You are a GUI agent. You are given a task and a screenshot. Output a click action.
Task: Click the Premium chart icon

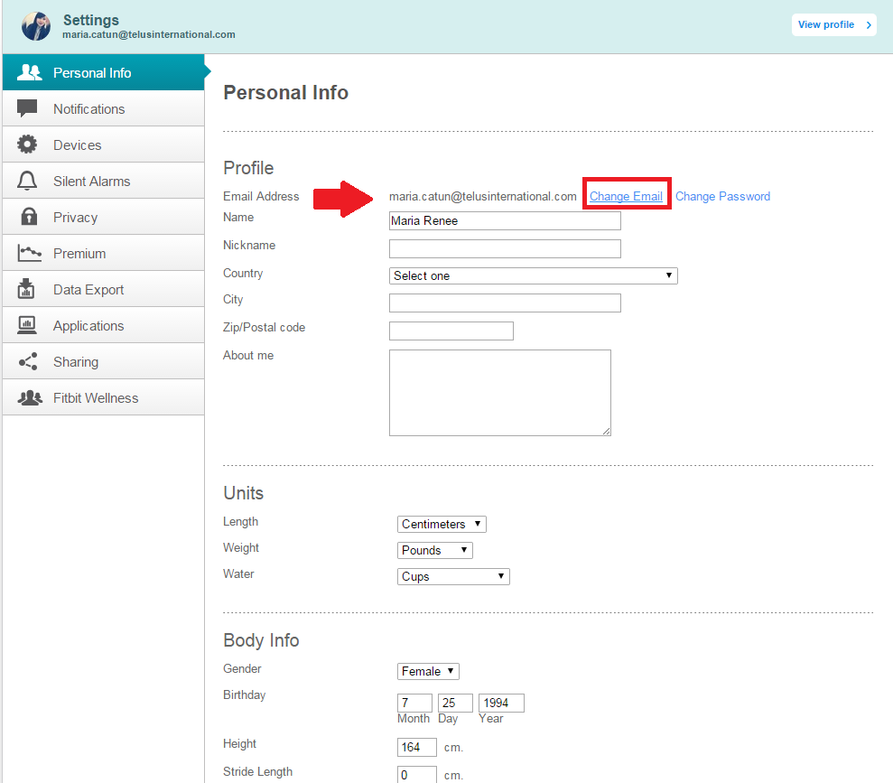[29, 253]
